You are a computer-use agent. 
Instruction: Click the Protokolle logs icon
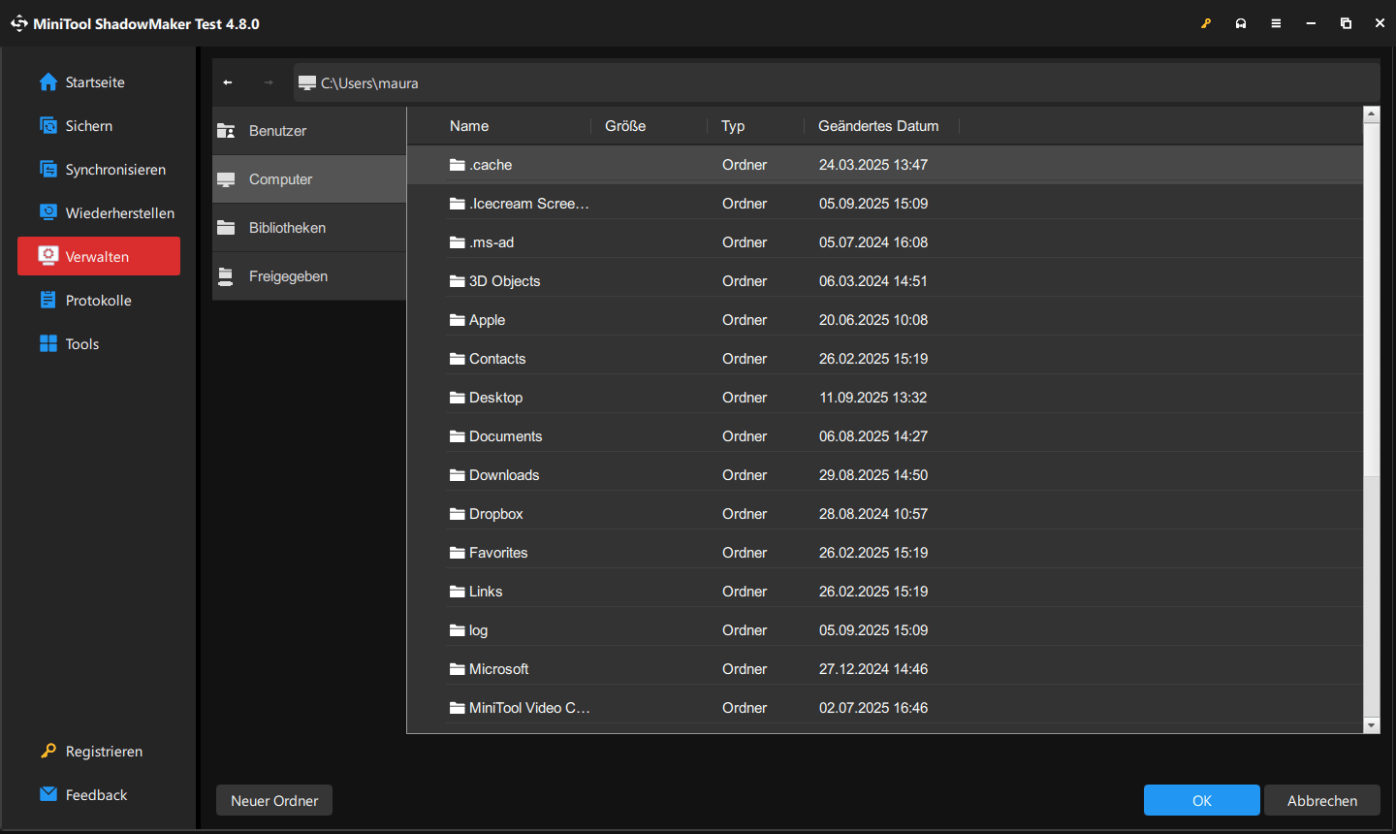click(x=48, y=301)
